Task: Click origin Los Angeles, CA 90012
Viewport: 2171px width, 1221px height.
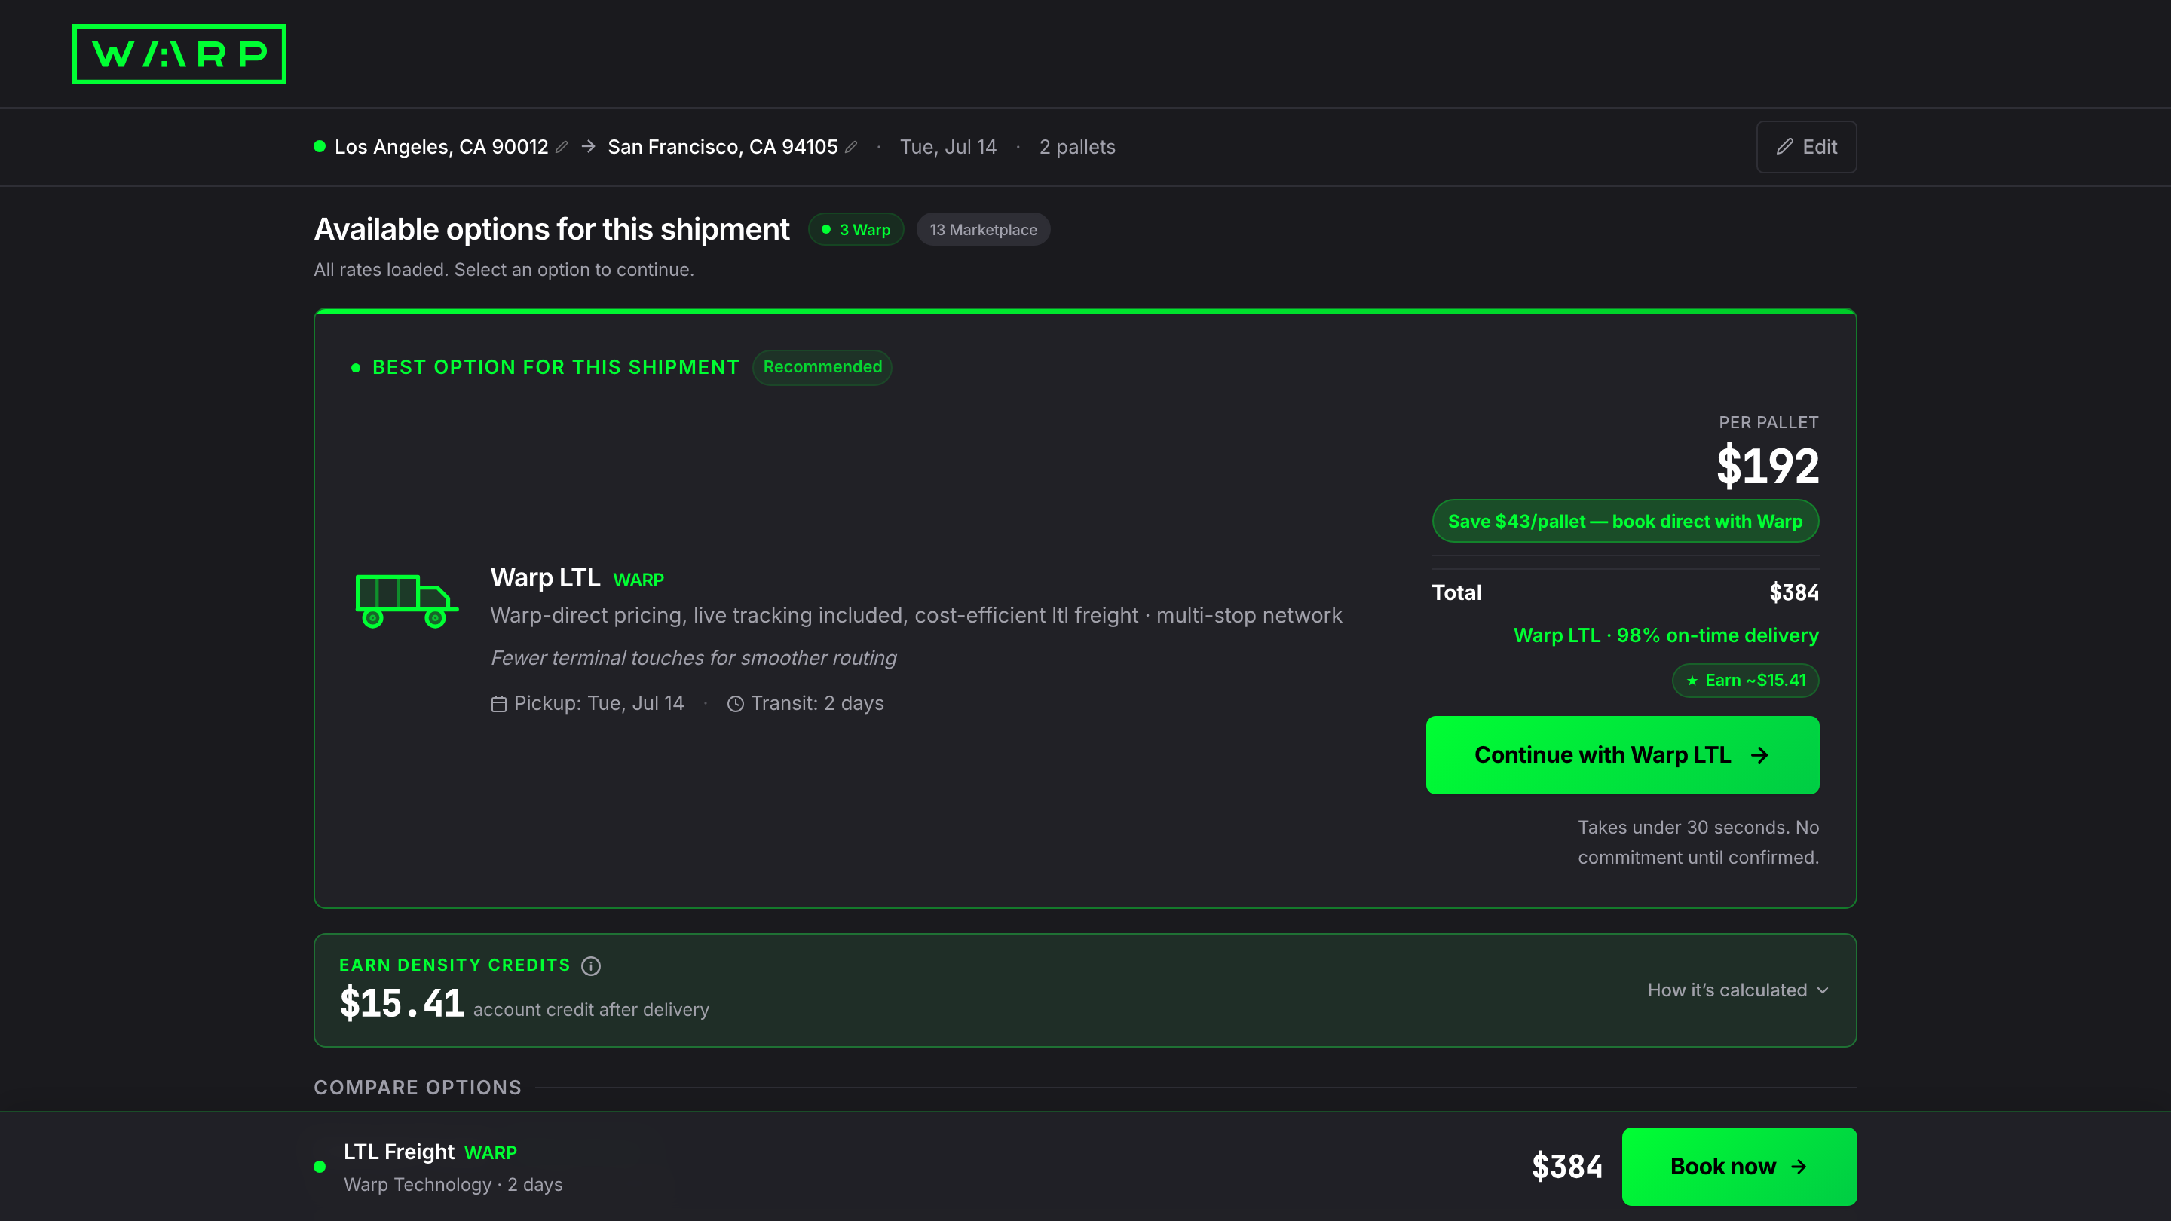Action: pos(442,148)
